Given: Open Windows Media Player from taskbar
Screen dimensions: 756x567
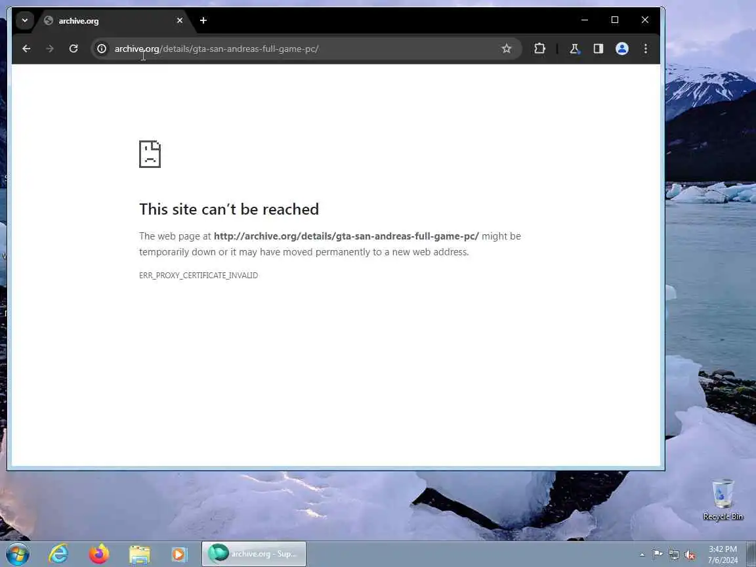Looking at the screenshot, I should point(179,554).
